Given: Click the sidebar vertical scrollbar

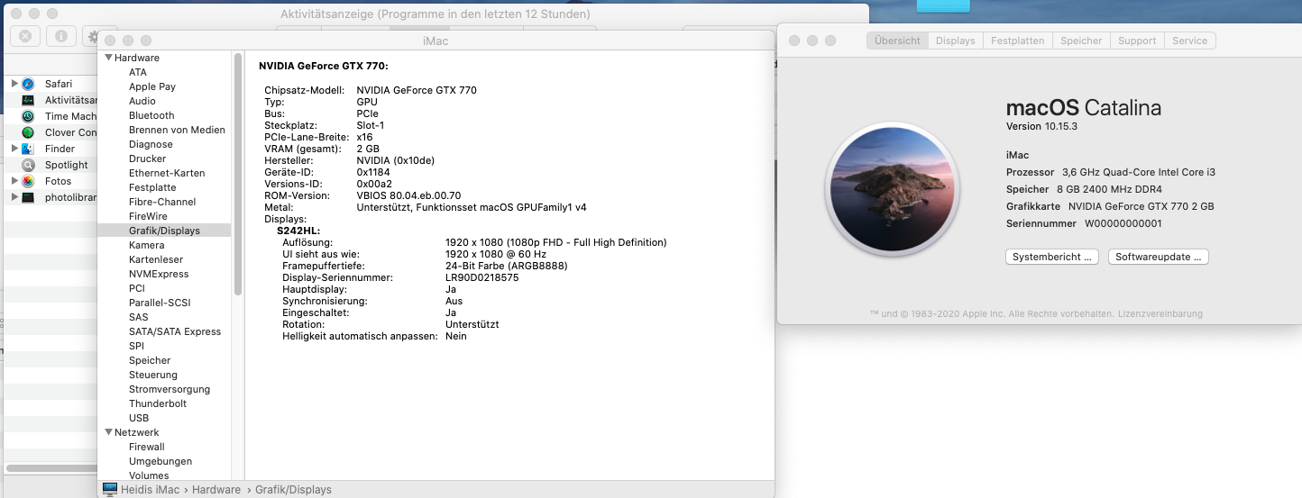Looking at the screenshot, I should [238, 174].
